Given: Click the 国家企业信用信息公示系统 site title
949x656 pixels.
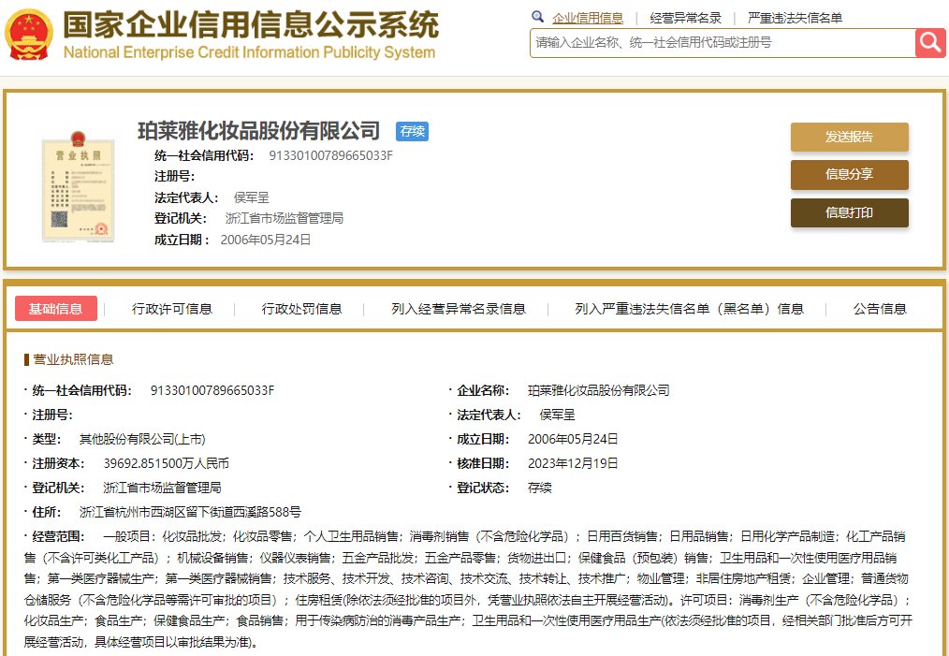Looking at the screenshot, I should click(251, 24).
